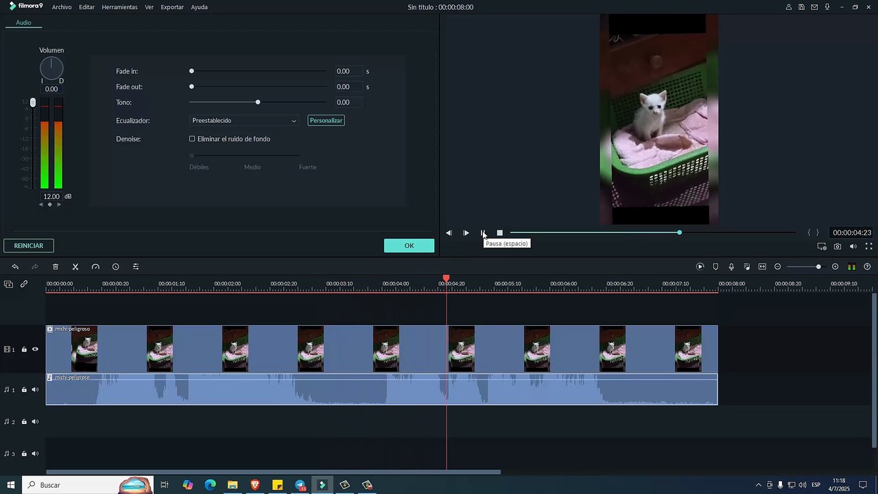This screenshot has width=878, height=494.
Task: Click the voiceover microphone icon
Action: click(731, 267)
